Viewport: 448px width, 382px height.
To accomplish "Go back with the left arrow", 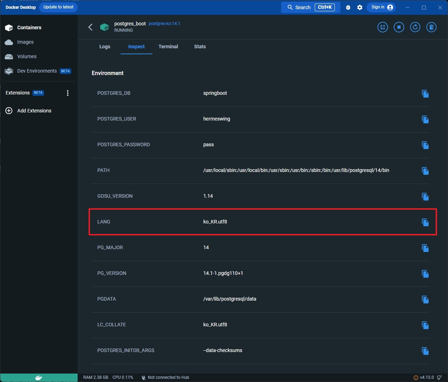I will [90, 27].
